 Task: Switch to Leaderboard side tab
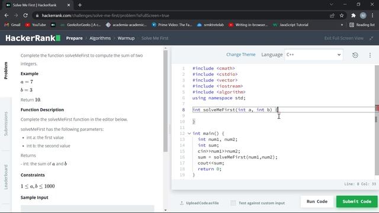tap(6, 177)
